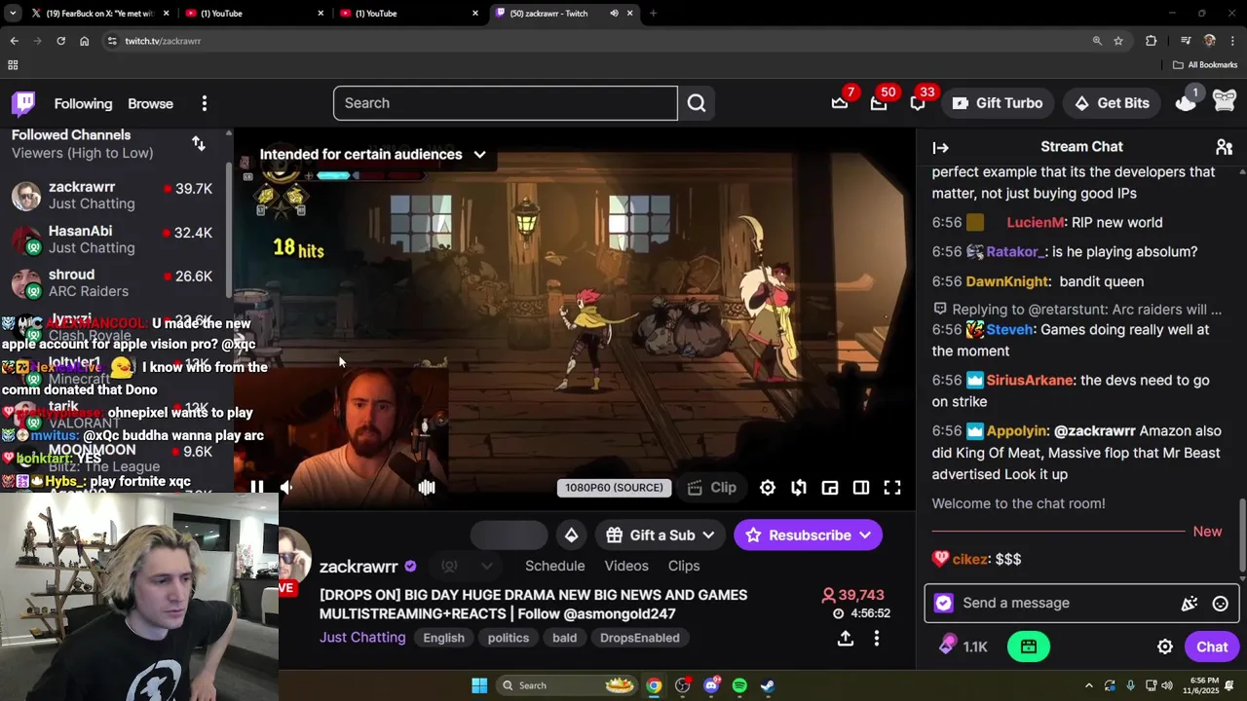The image size is (1247, 701).
Task: Reload the page in the browser
Action: point(60,41)
